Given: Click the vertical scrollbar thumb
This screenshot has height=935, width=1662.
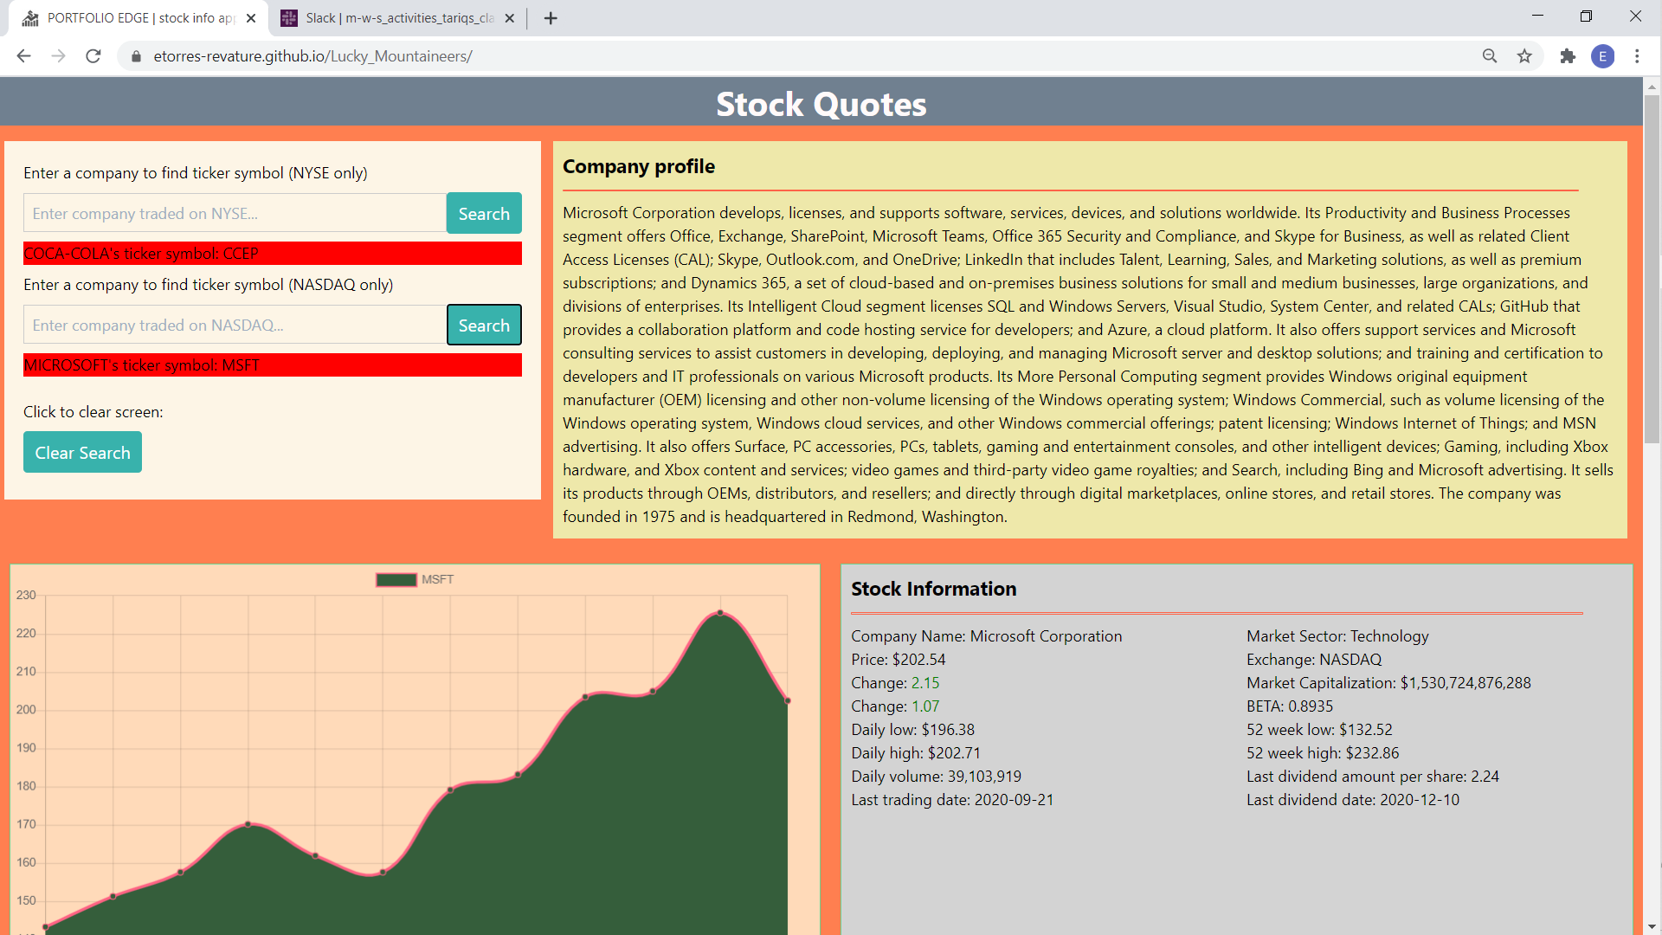Looking at the screenshot, I should tap(1652, 268).
